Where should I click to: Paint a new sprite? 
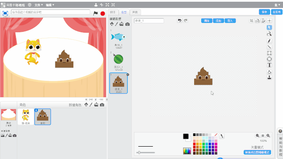pyautogui.click(x=91, y=105)
